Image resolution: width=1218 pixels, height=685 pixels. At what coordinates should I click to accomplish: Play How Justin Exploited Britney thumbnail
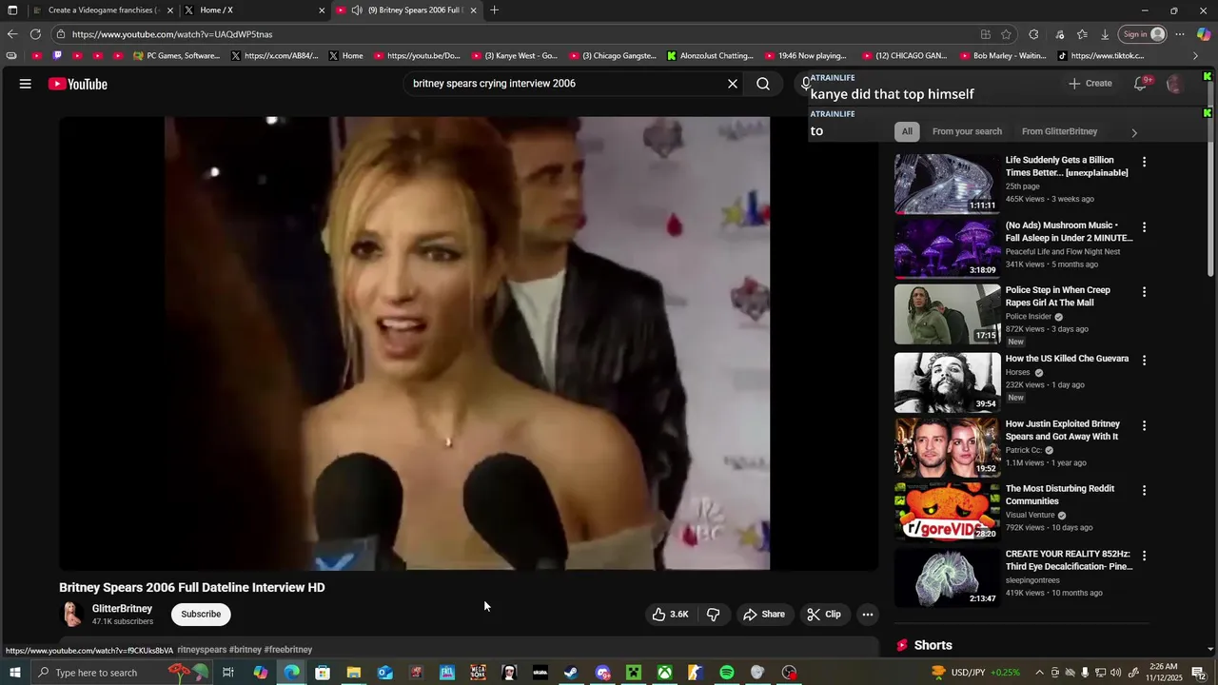tap(947, 448)
